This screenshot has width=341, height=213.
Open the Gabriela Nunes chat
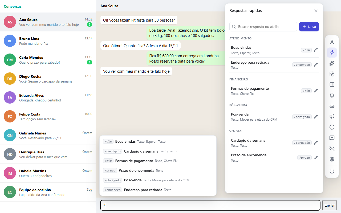(x=48, y=135)
